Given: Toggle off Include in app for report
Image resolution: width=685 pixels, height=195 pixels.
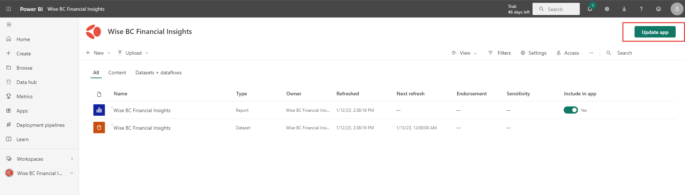Looking at the screenshot, I should tap(570, 110).
